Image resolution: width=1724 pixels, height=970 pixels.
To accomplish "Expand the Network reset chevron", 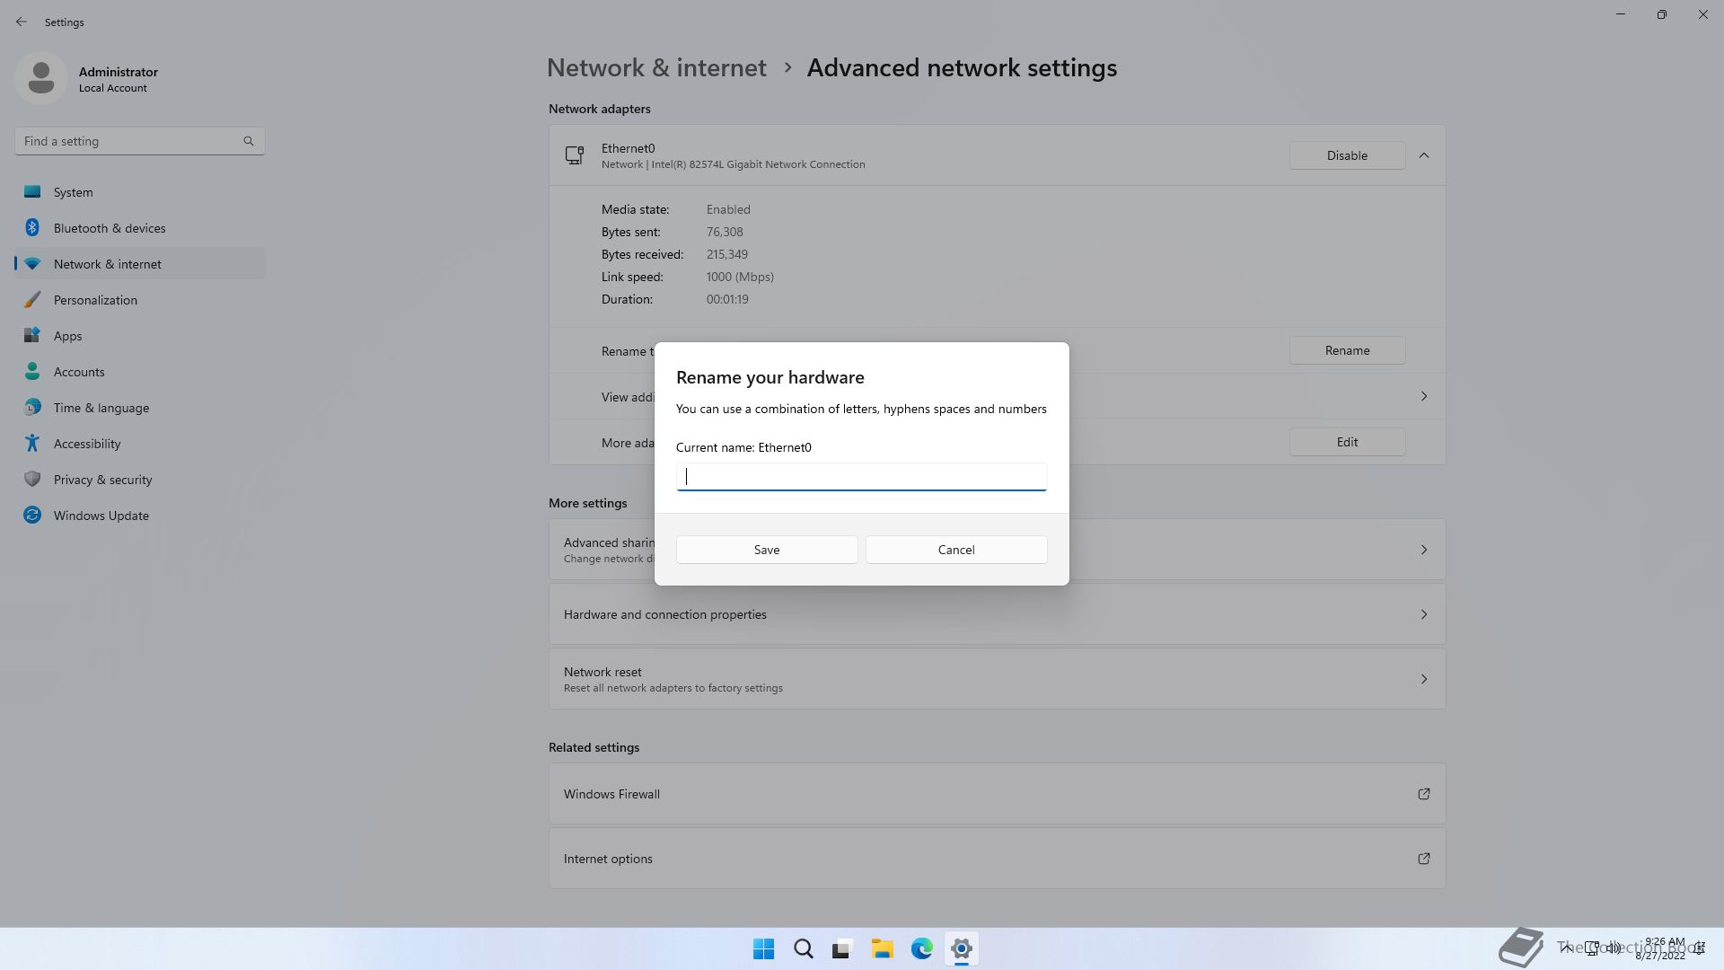I will (x=1423, y=679).
